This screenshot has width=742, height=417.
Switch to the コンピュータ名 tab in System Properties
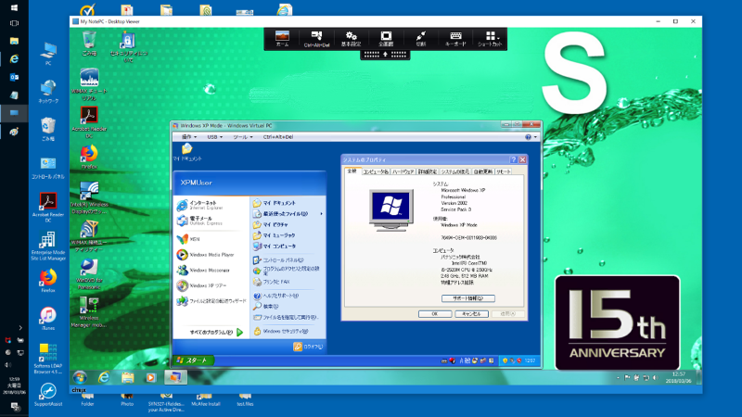point(375,171)
